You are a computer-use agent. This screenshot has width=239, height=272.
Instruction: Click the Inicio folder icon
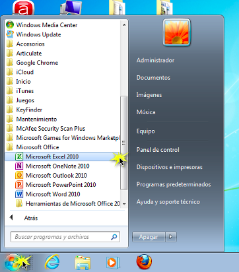pyautogui.click(x=10, y=81)
